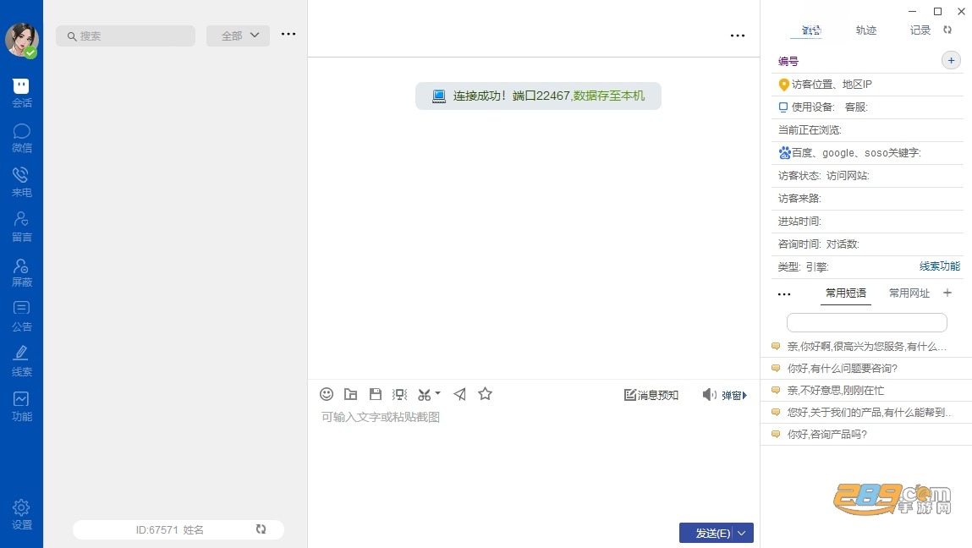Open chat header more options menu

(x=738, y=36)
